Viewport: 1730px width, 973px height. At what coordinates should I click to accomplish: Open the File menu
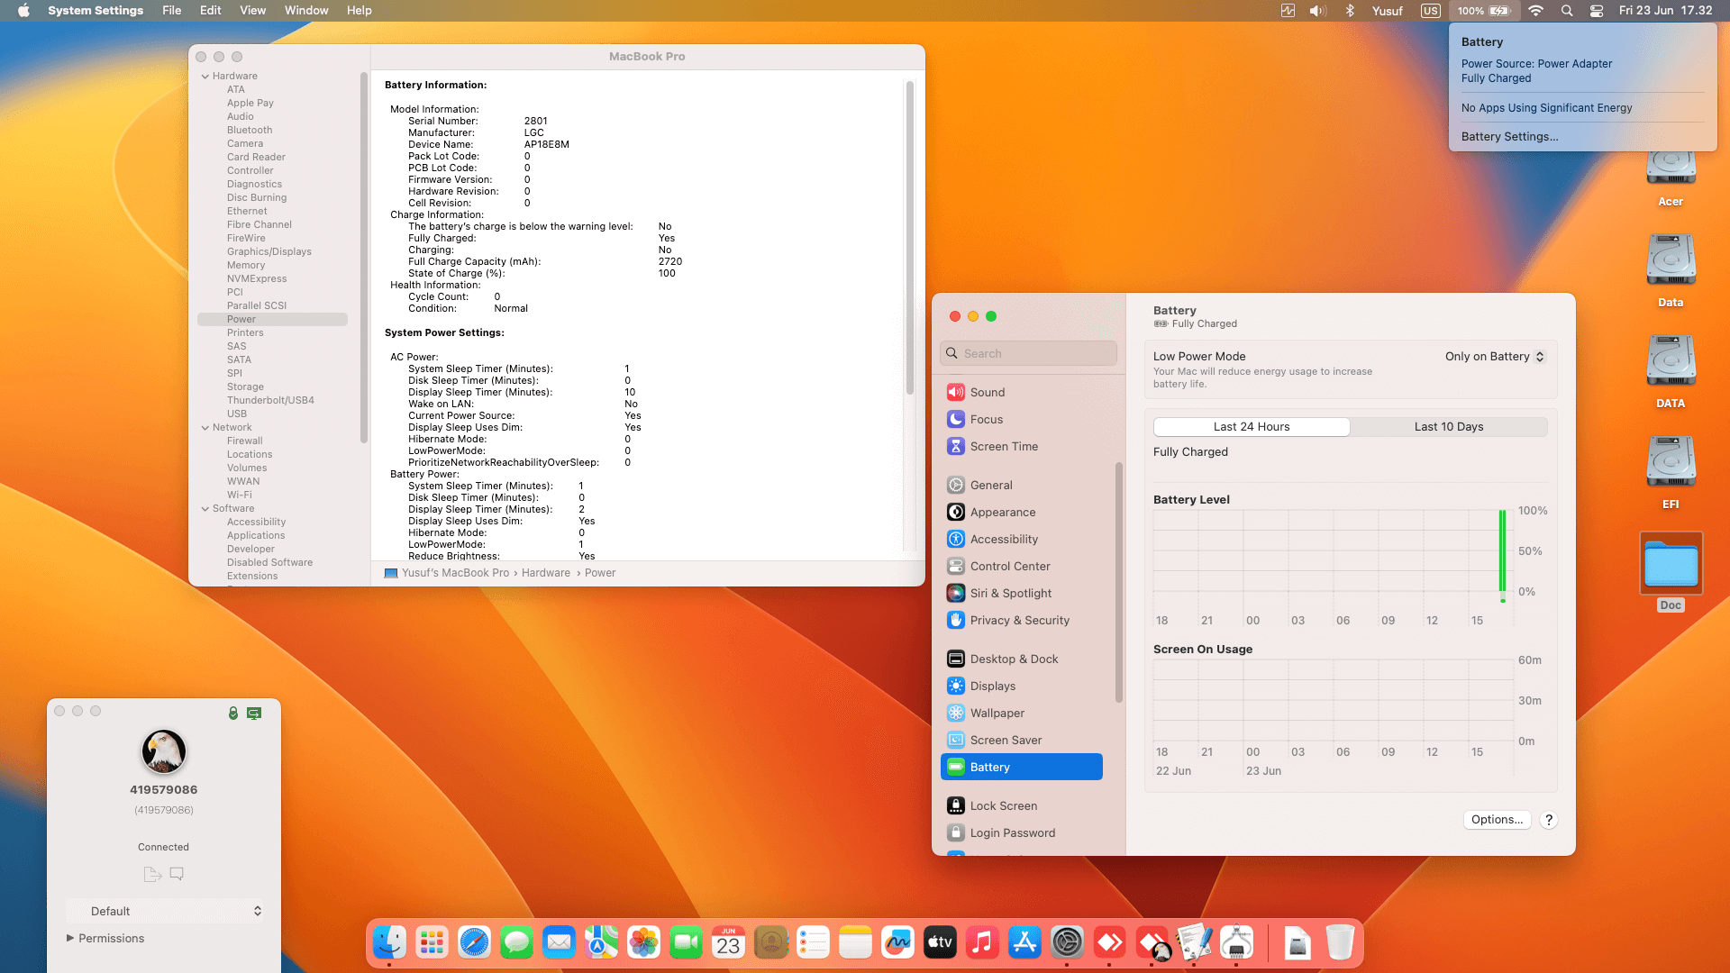171,11
